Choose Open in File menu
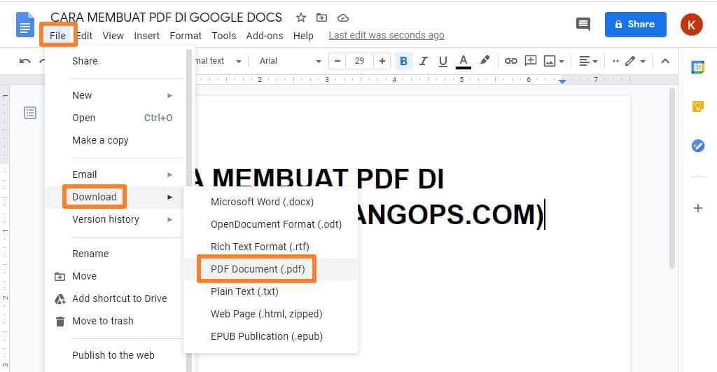This screenshot has height=372, width=717. [116, 118]
